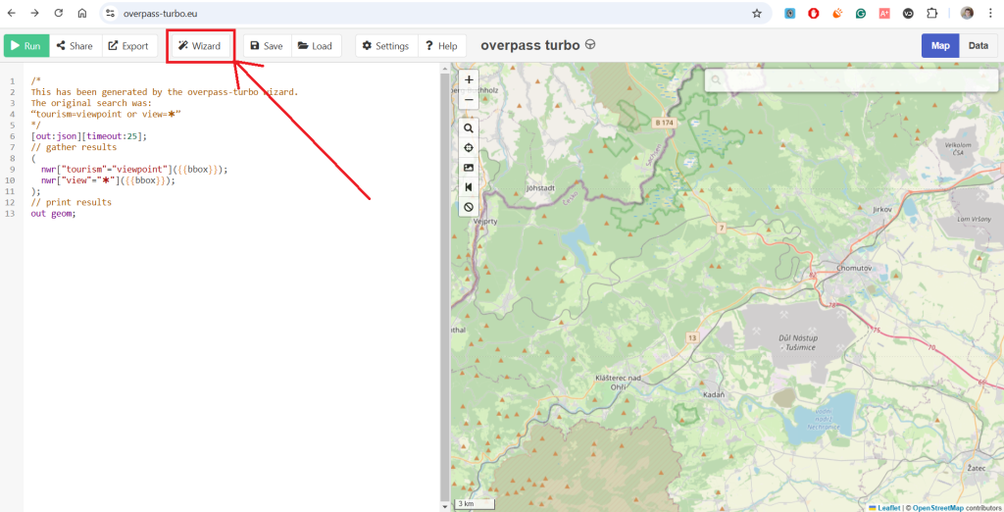The image size is (1004, 512).
Task: Go forward in browser history
Action: [x=35, y=13]
